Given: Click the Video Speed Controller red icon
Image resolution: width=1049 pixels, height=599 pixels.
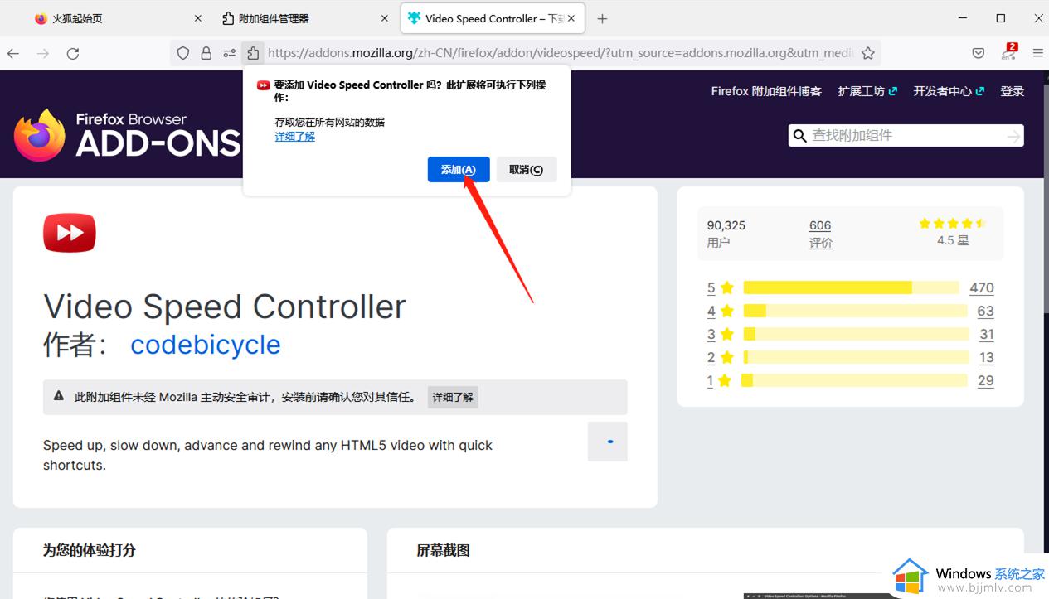Looking at the screenshot, I should pyautogui.click(x=70, y=233).
